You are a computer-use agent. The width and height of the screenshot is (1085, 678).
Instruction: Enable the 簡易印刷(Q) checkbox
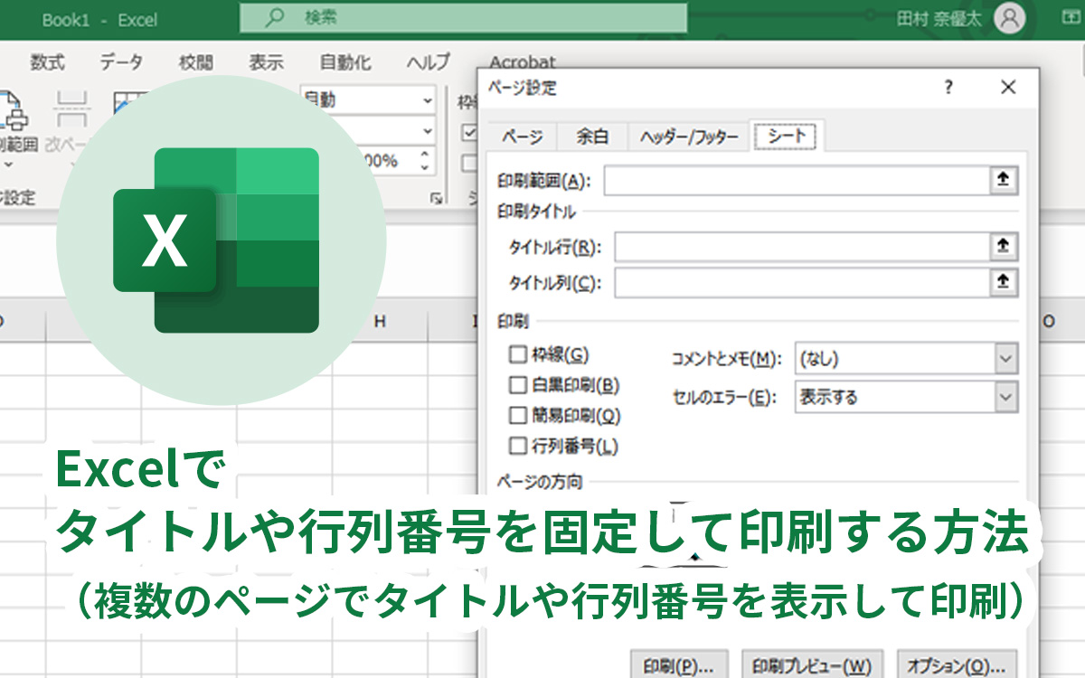pyautogui.click(x=518, y=416)
